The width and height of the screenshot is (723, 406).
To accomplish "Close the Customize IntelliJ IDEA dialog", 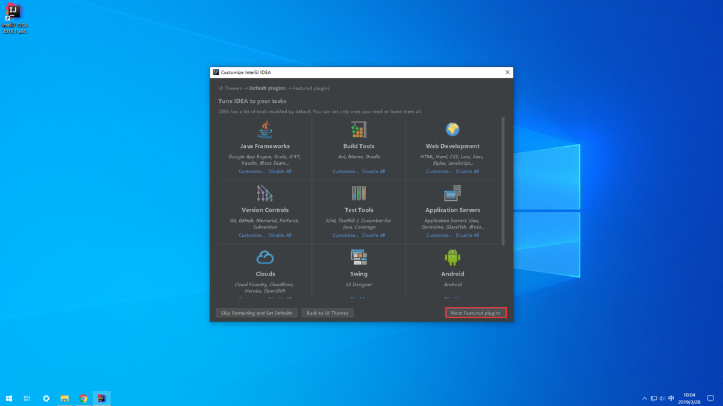I will click(507, 72).
